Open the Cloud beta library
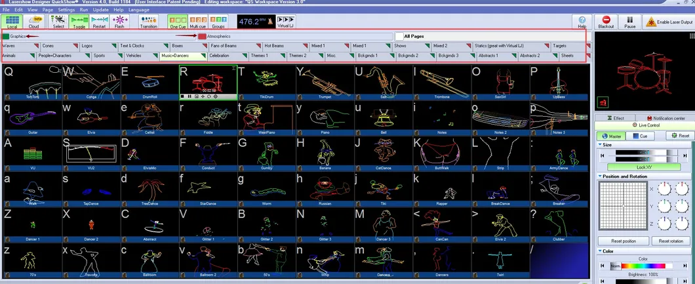This screenshot has width=695, height=284. coord(35,22)
